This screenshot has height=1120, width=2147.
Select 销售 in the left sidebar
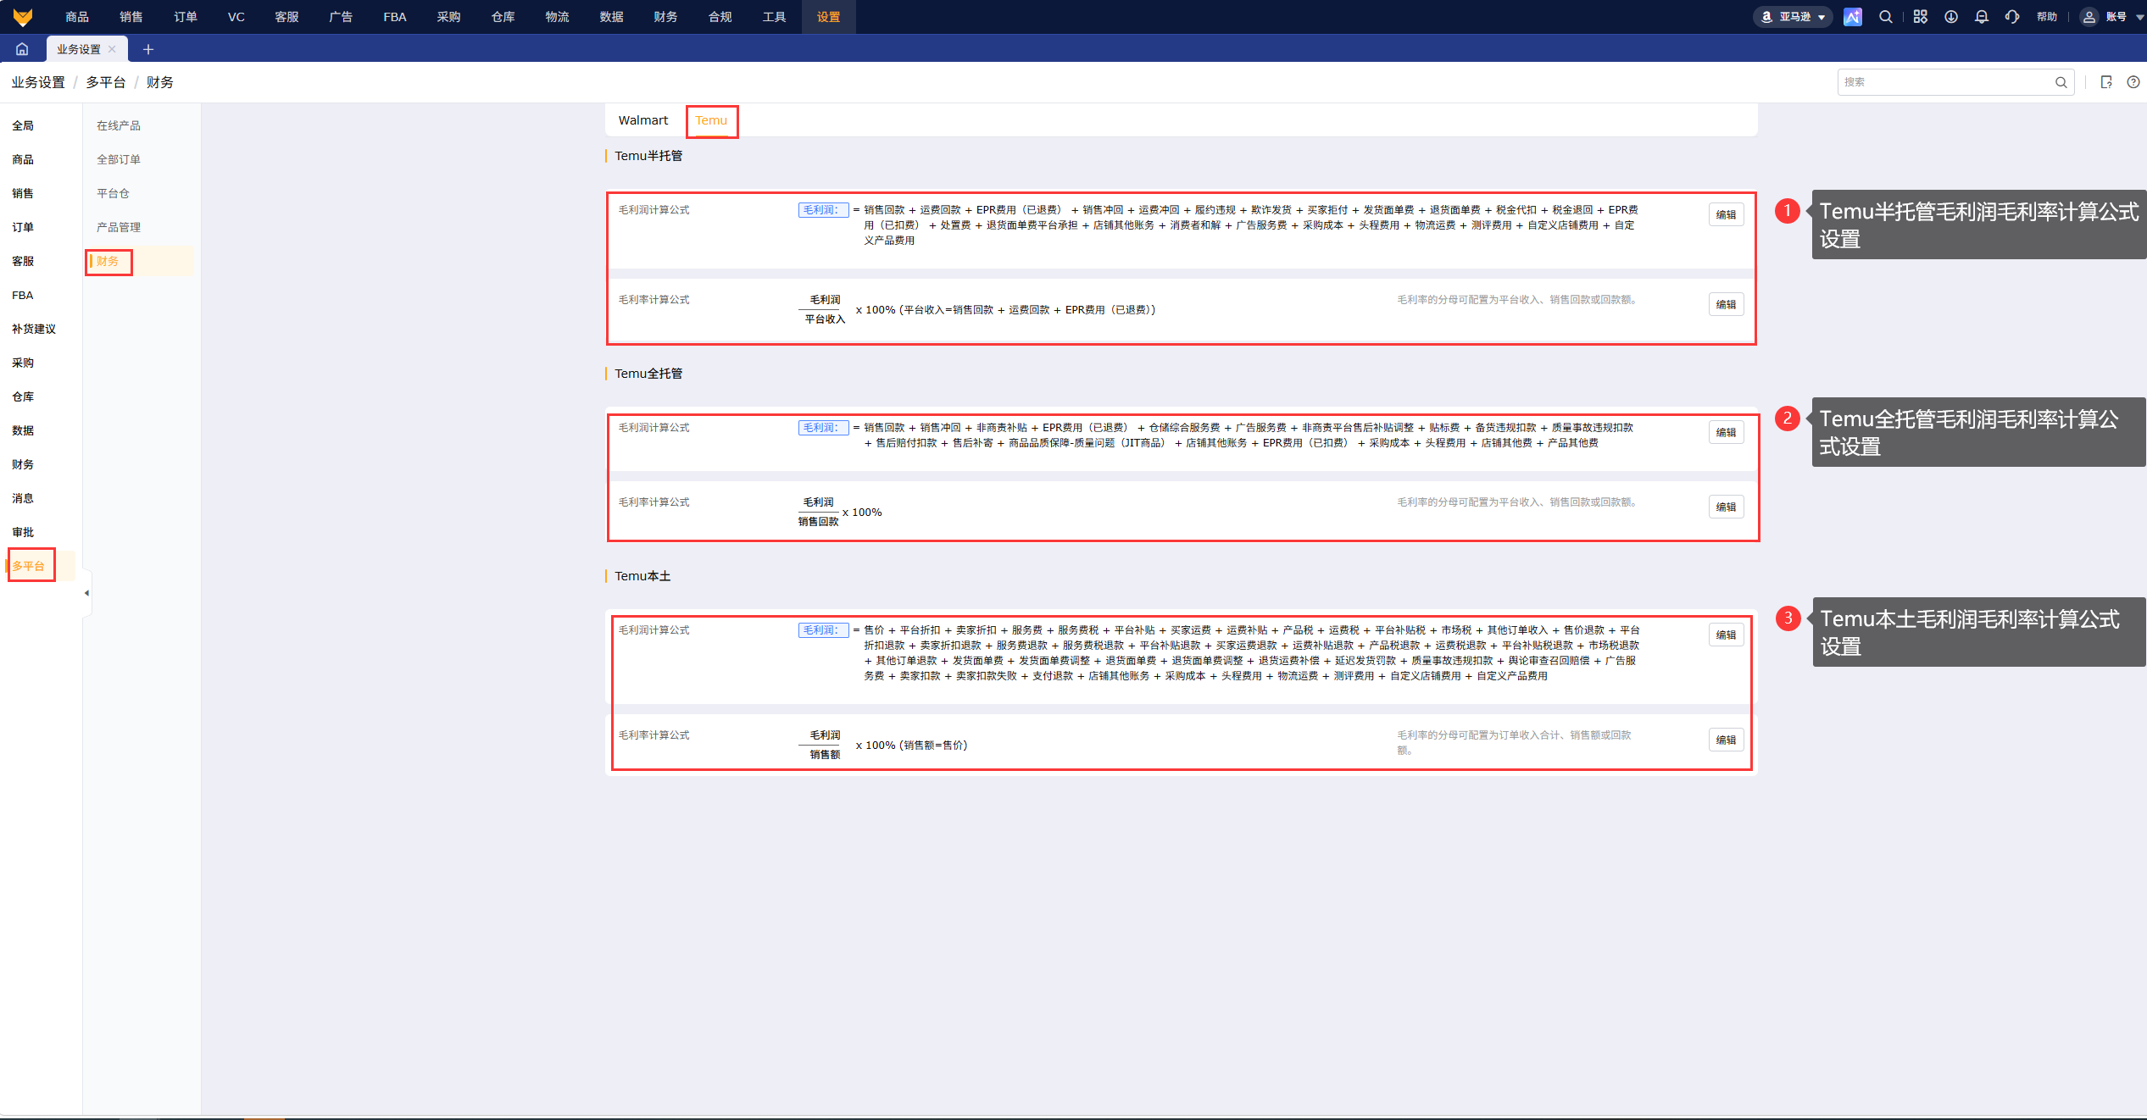[x=23, y=193]
